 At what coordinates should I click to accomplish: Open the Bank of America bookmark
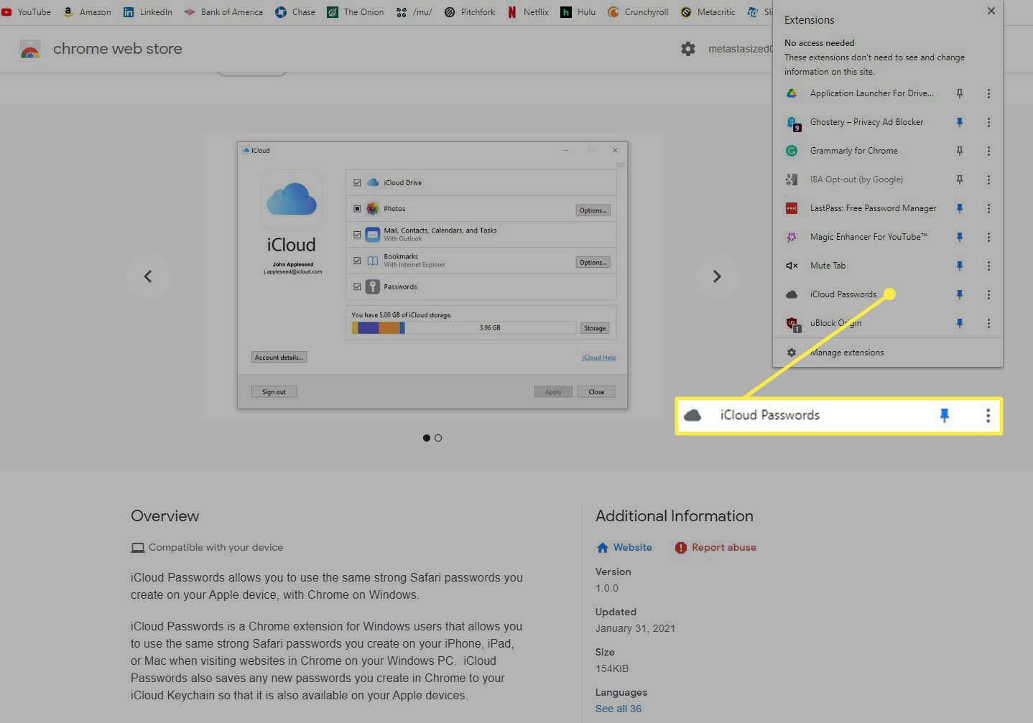point(223,11)
